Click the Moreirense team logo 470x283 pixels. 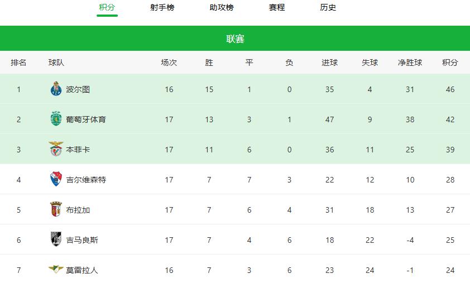[56, 269]
